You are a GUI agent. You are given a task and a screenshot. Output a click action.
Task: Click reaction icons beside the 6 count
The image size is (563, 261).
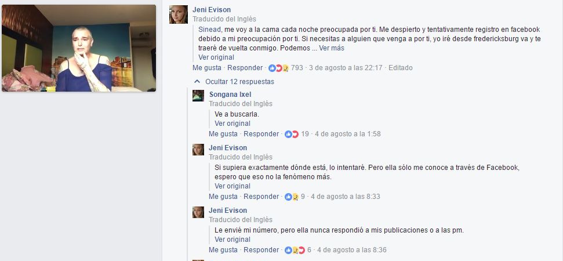[295, 250]
